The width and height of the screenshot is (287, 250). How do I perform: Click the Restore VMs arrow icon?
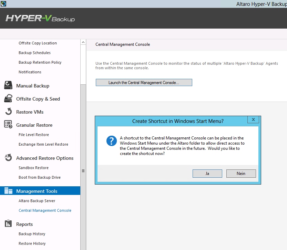click(8, 111)
